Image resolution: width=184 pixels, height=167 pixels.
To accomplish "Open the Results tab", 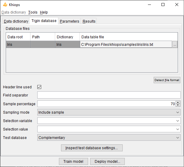I will click(x=89, y=21).
